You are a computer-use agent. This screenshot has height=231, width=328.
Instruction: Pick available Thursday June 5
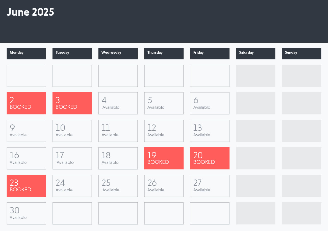(x=164, y=103)
